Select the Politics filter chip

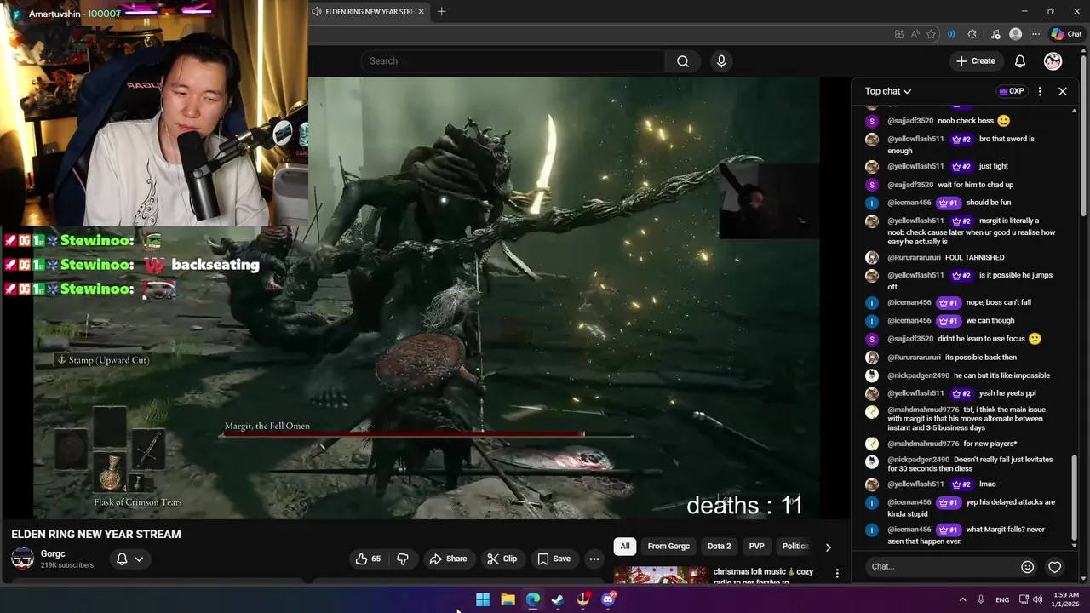point(795,547)
